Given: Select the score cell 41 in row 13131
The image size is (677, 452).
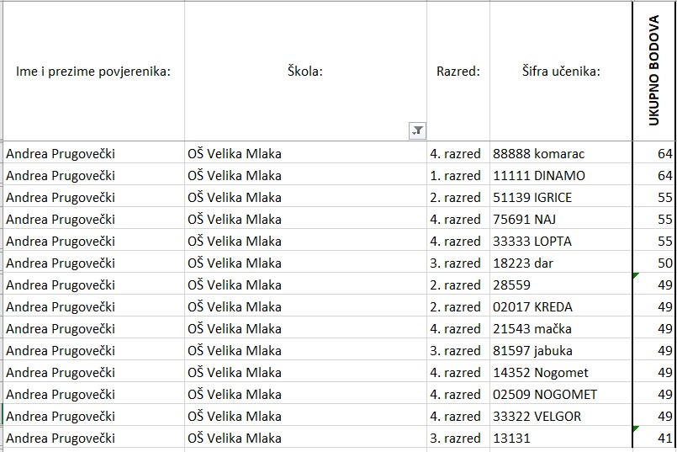Looking at the screenshot, I should tap(654, 438).
